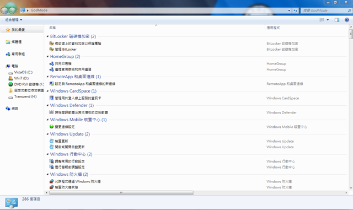Open second Windows 行動中心 presentation settings item
This screenshot has height=210, width=353.
[x=67, y=167]
